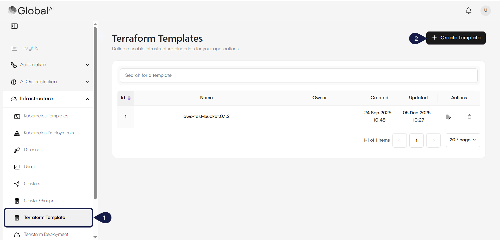Edit the aws-test-bucket template with the pencil icon
The height and width of the screenshot is (240, 500).
click(449, 116)
